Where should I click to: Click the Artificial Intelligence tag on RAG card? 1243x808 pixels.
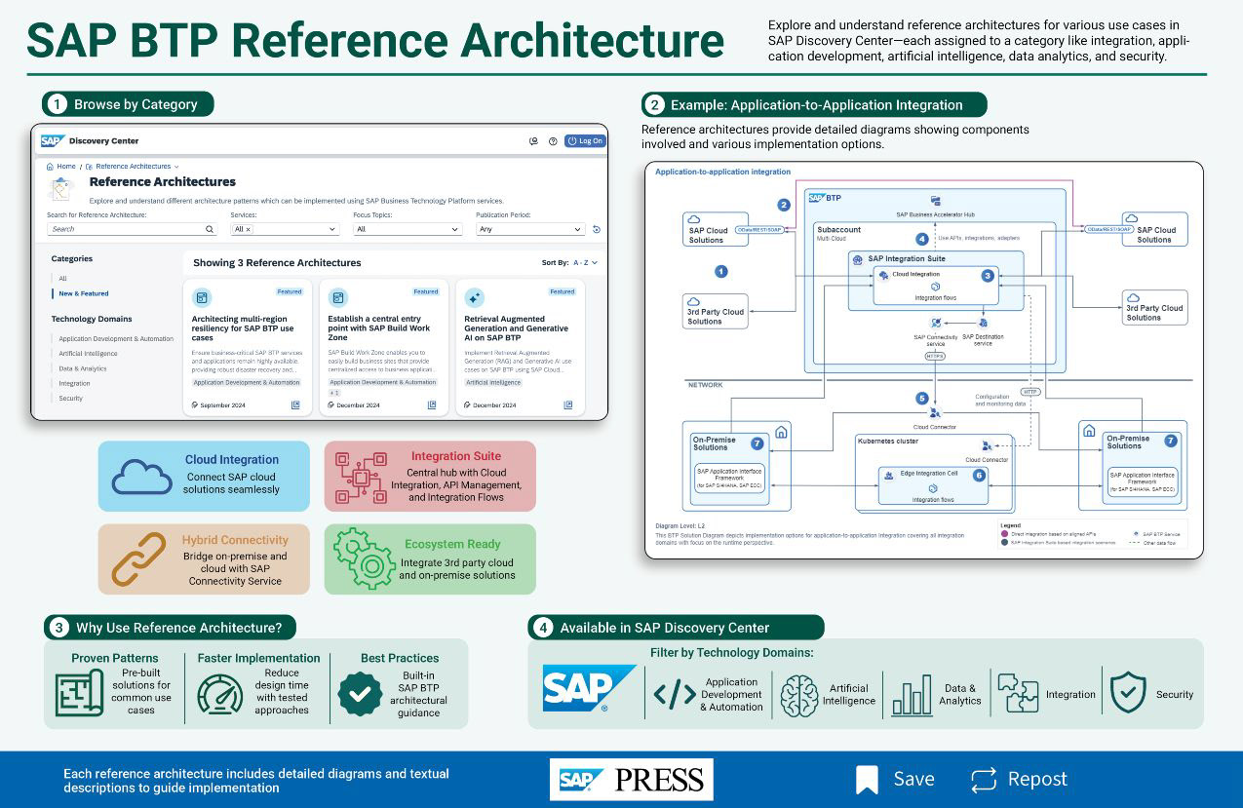coord(493,382)
